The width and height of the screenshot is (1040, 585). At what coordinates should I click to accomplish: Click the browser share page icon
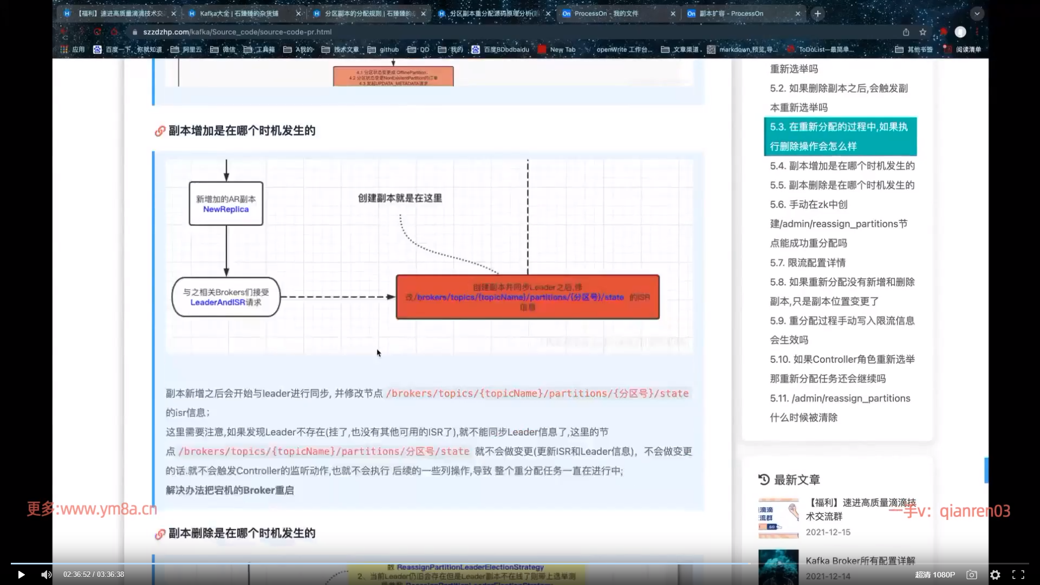coord(906,32)
